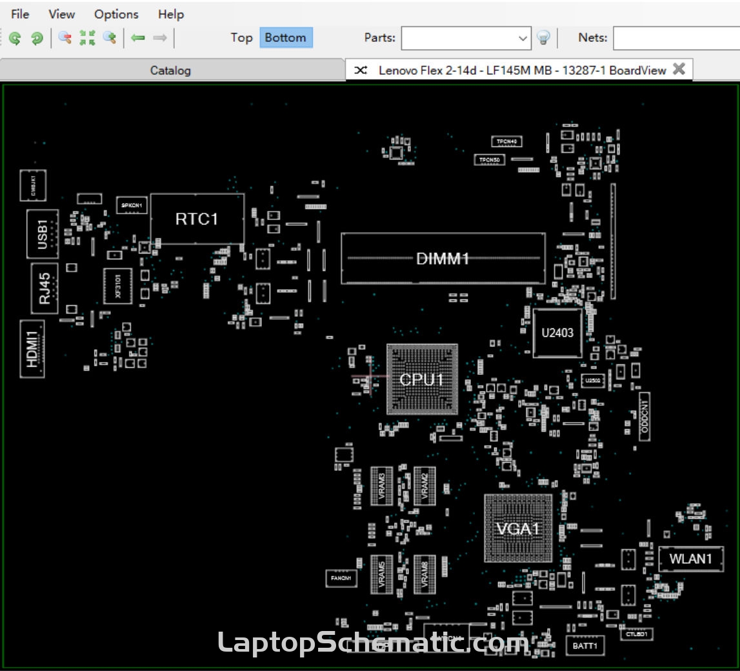Open the Parts combo box dropdown arrow
This screenshot has width=740, height=671.
(x=523, y=38)
